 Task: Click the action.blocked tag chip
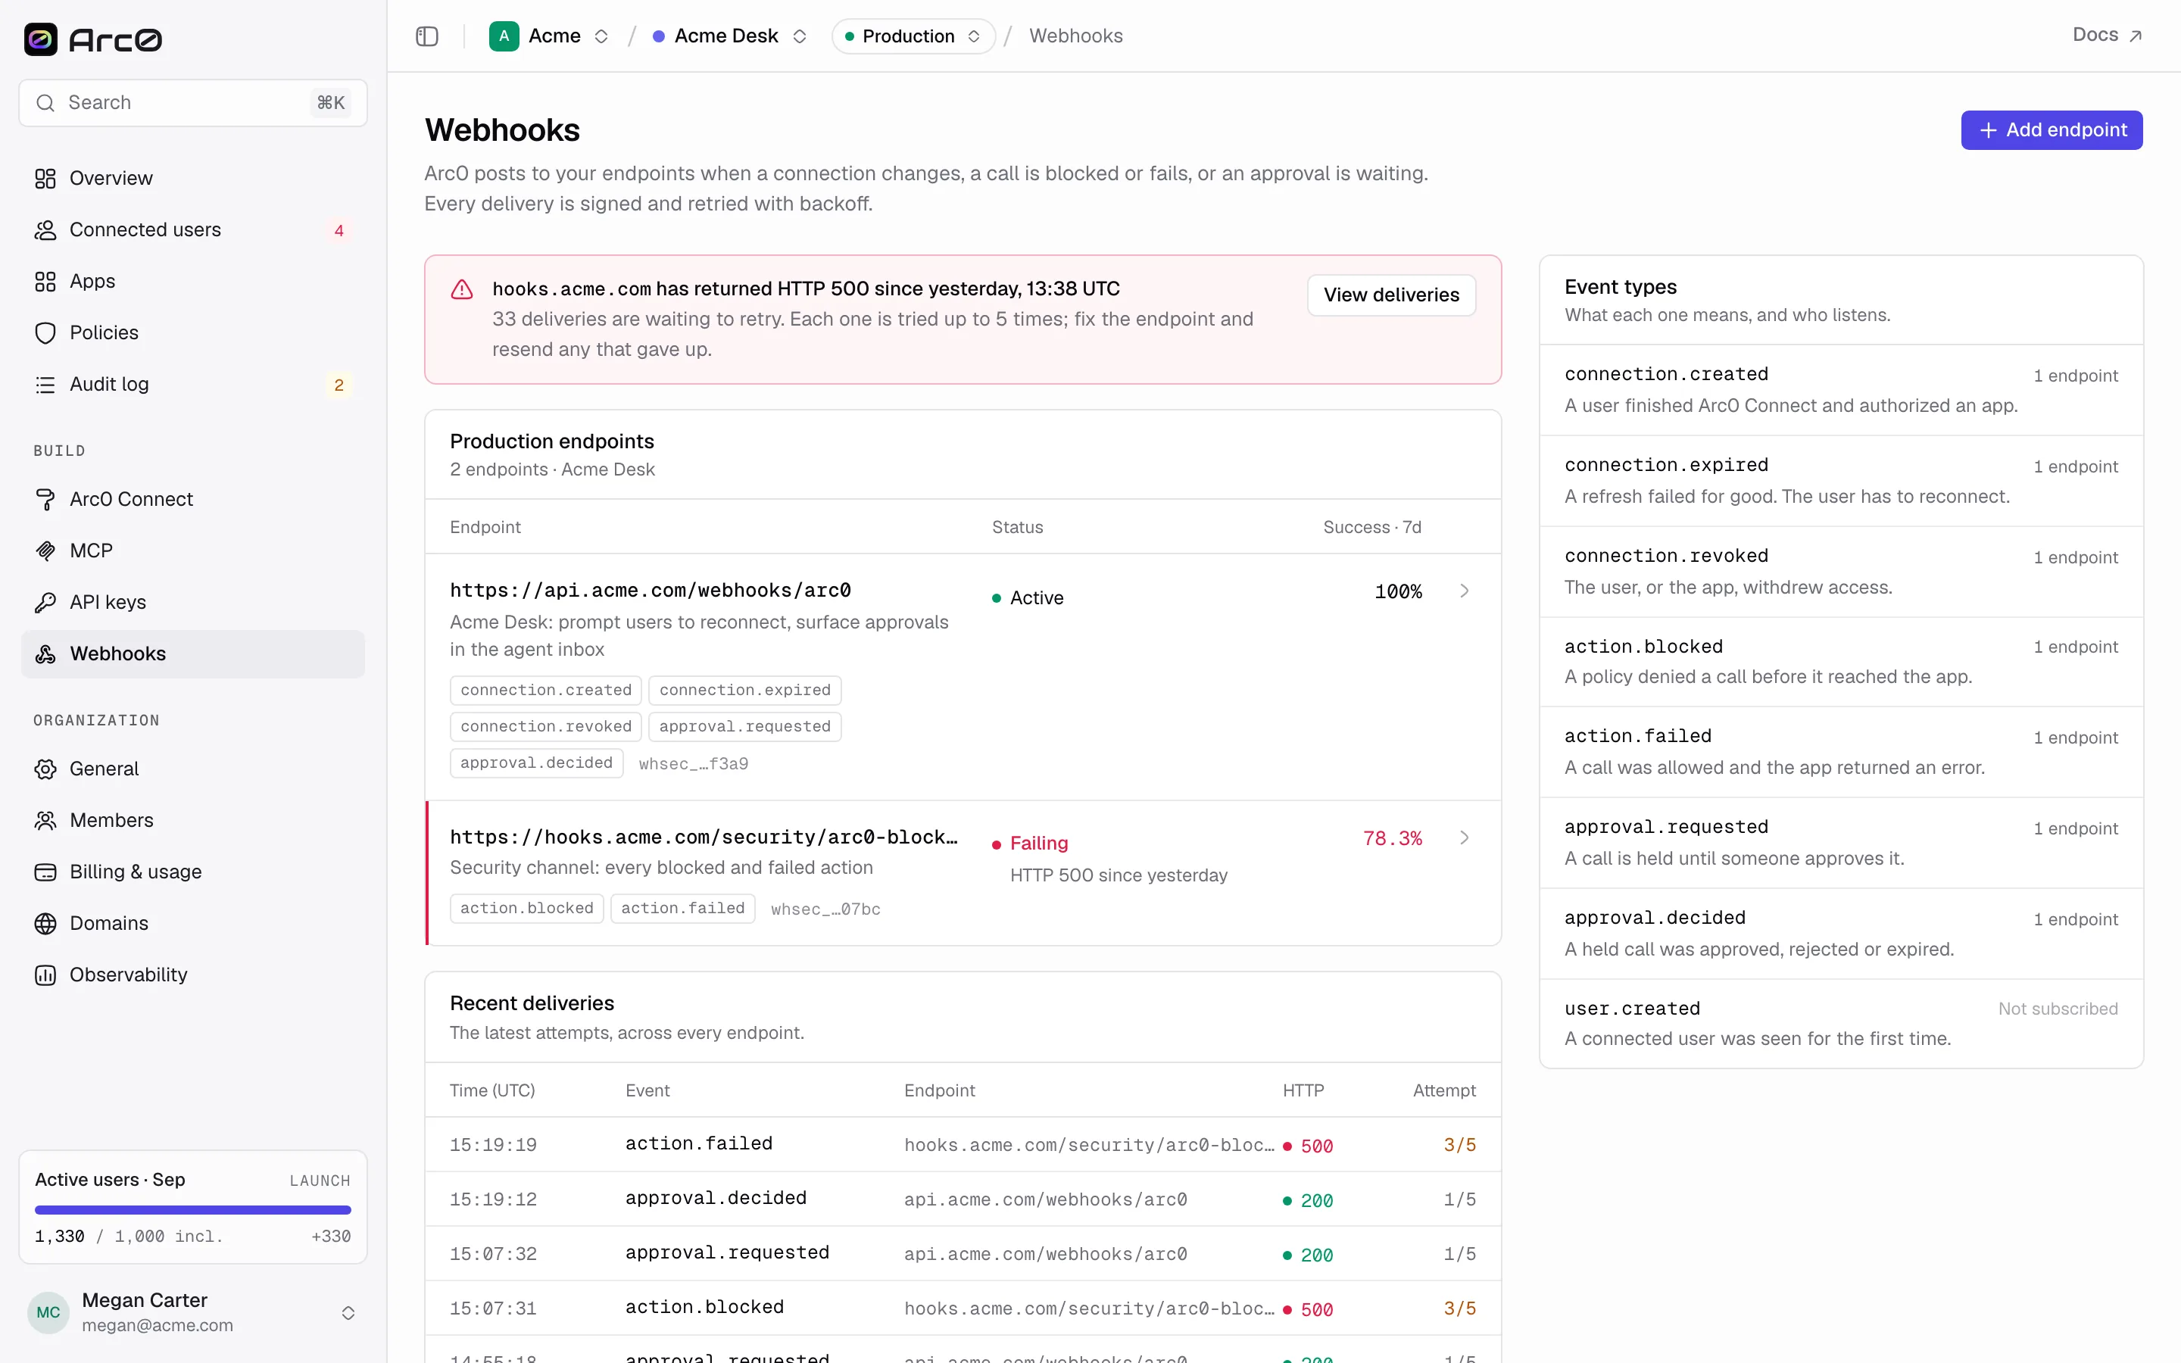tap(526, 909)
